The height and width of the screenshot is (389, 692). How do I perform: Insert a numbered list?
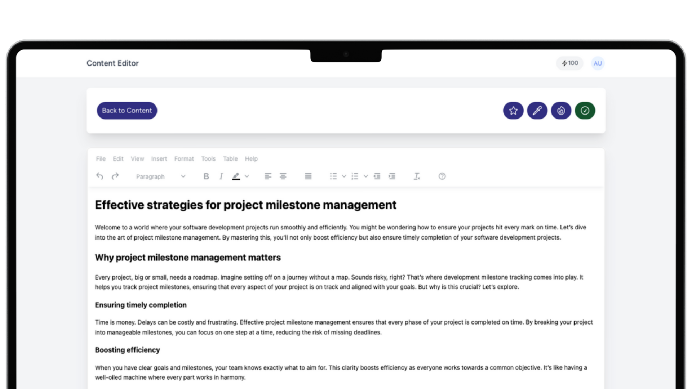355,176
